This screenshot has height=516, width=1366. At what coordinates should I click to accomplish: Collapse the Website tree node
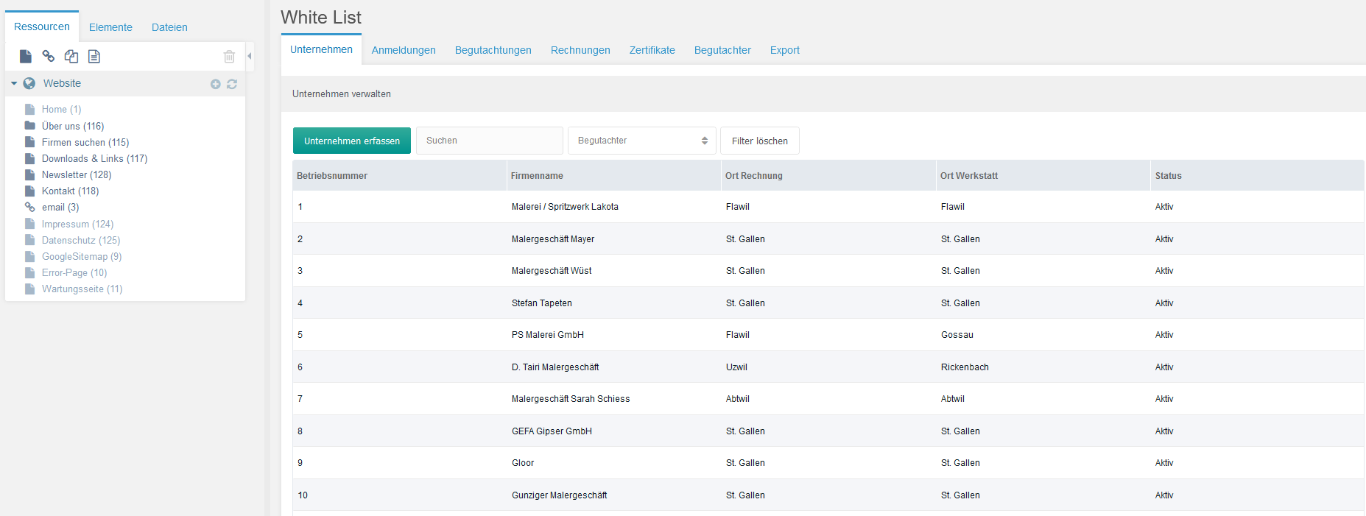[x=14, y=84]
